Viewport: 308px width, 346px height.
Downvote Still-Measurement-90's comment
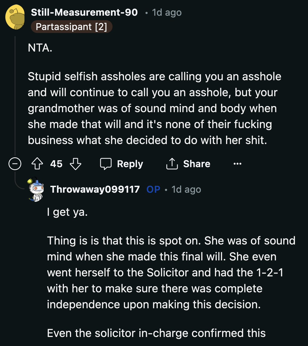pyautogui.click(x=76, y=164)
